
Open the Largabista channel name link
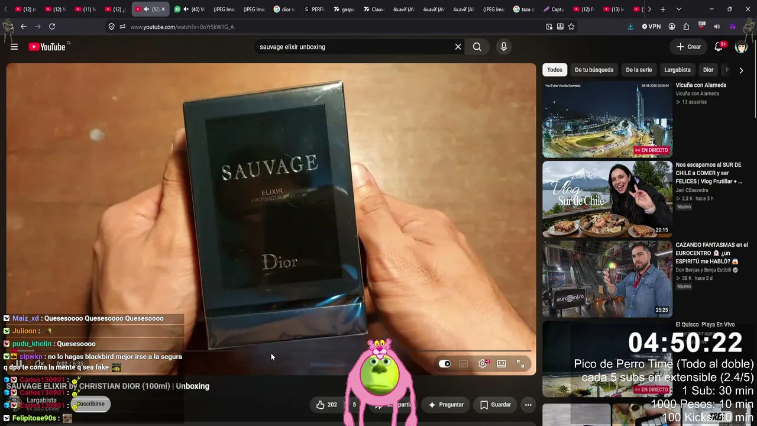coord(41,401)
